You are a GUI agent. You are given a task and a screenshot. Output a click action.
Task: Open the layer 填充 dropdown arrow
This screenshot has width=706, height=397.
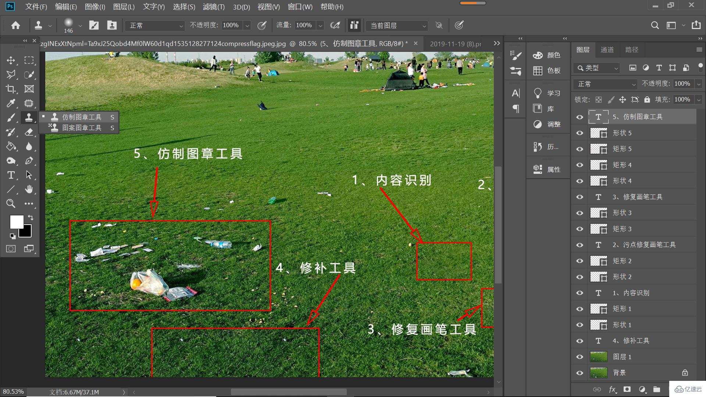[x=699, y=100]
